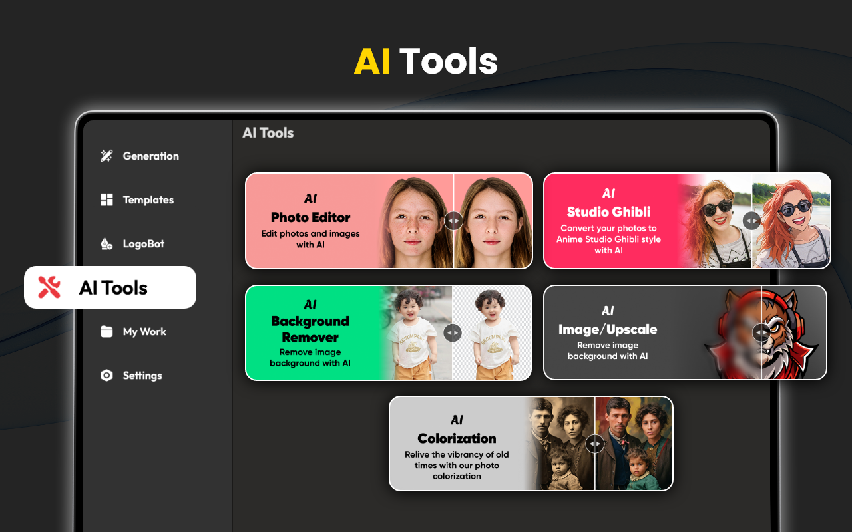Viewport: 852px width, 532px height.
Task: Click 'Convert your photos to Anime' description
Action: point(608,239)
